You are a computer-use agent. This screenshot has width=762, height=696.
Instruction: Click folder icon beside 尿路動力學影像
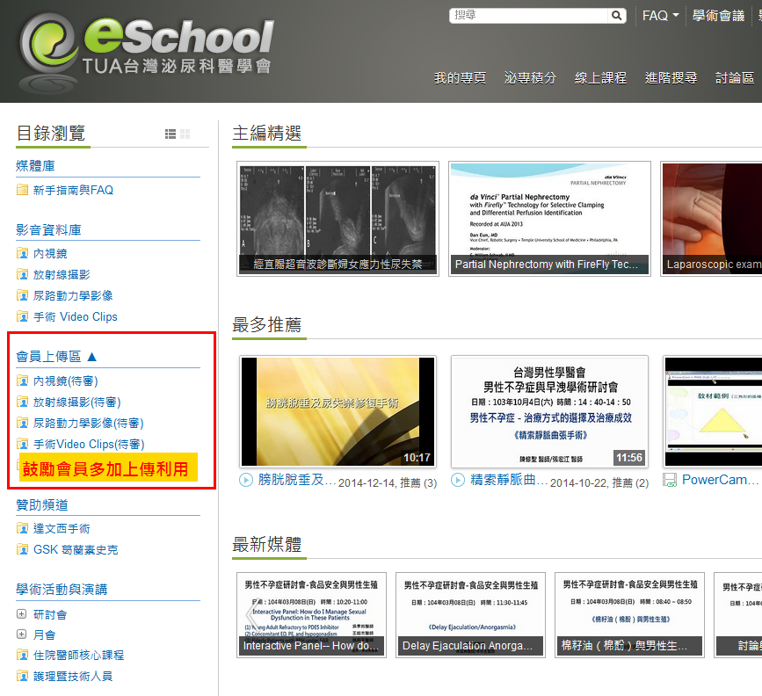coord(22,295)
